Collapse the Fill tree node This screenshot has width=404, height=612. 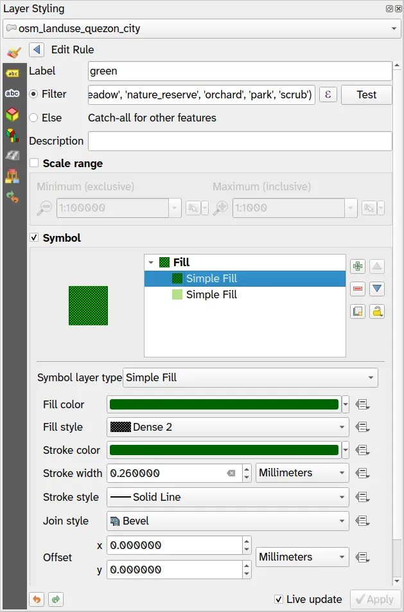click(x=151, y=262)
